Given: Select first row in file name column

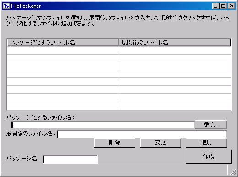Looking at the screenshot, I should coord(63,50).
